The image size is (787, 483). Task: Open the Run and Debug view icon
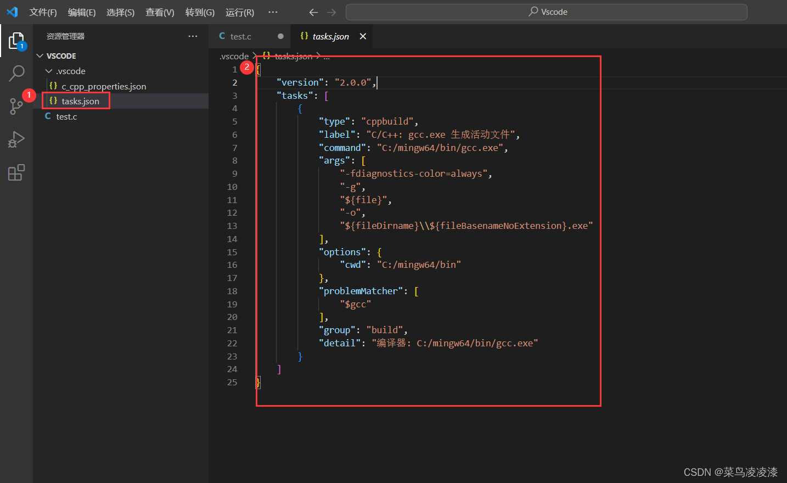point(16,139)
